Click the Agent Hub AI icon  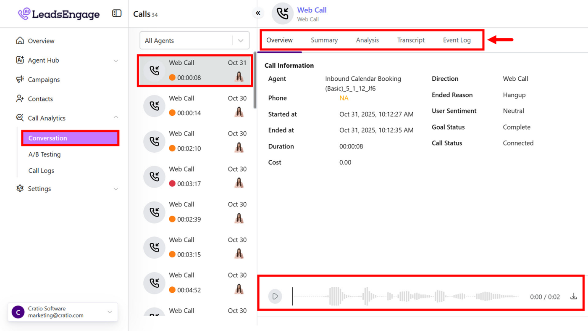click(x=20, y=60)
